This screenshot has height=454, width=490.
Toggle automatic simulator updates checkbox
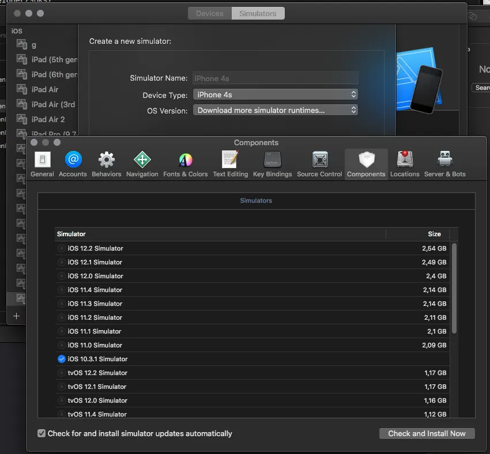[x=42, y=433]
